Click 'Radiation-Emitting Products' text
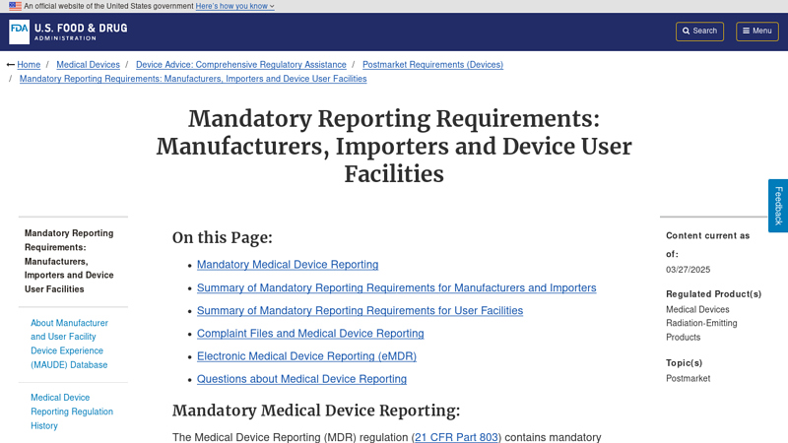 (x=701, y=330)
